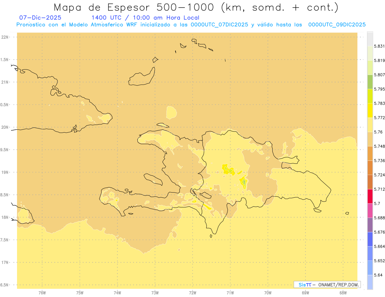Click the legend value 5.748
Screen dimensions: 385x297
(380, 146)
